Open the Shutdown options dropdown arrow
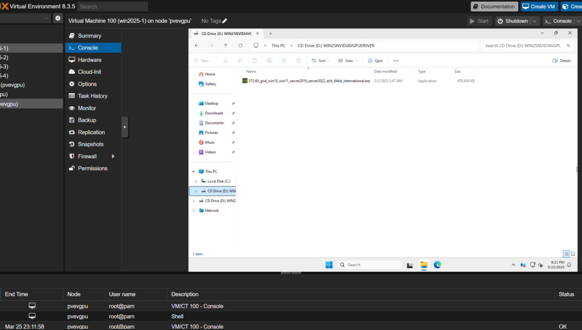Image resolution: width=582 pixels, height=330 pixels. tap(535, 21)
